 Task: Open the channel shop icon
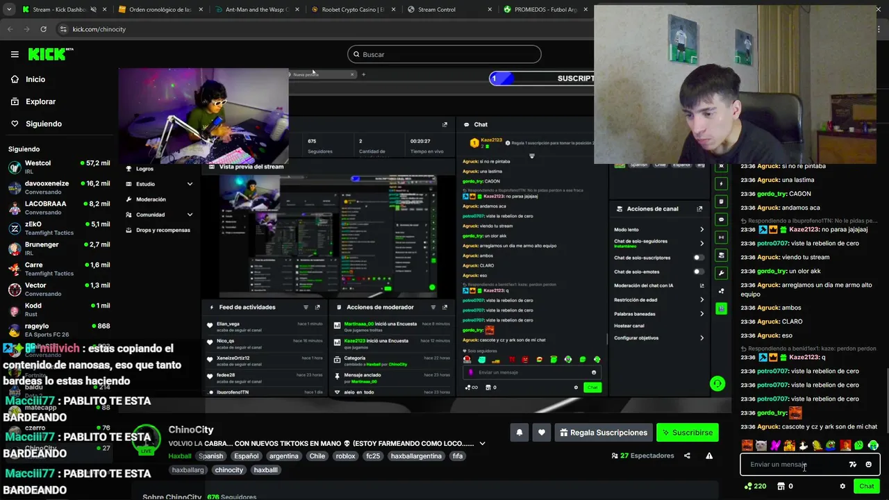click(781, 486)
